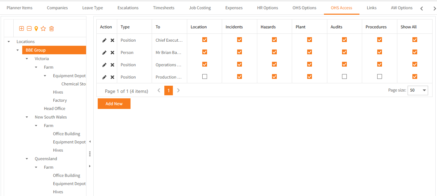Edit the Chief Executive row with pencil icon
This screenshot has height=196, width=437.
(104, 40)
